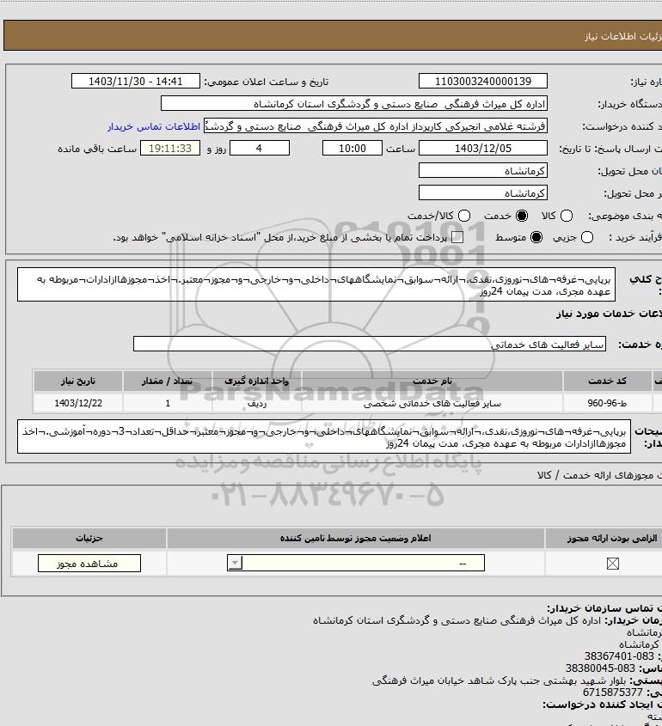
Task: Click the need number field 1103003240000139
Action: tap(482, 81)
